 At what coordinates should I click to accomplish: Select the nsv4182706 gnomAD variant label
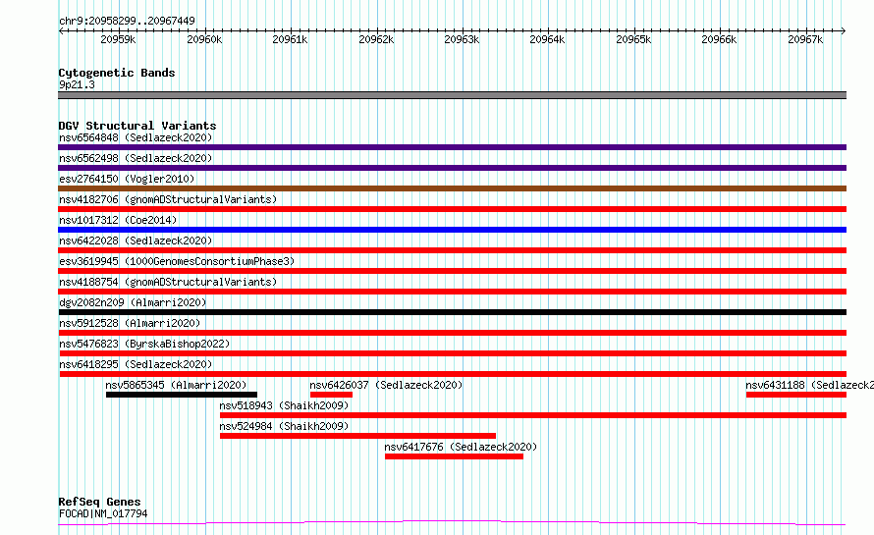pos(168,199)
